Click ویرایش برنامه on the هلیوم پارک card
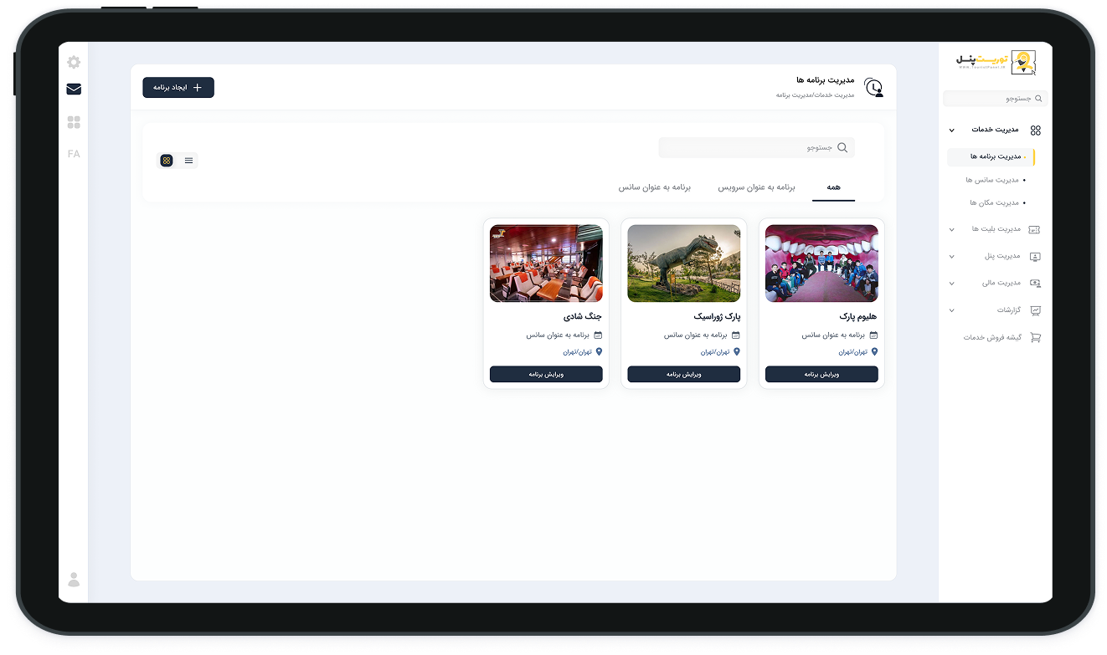1107x655 pixels. pyautogui.click(x=821, y=374)
